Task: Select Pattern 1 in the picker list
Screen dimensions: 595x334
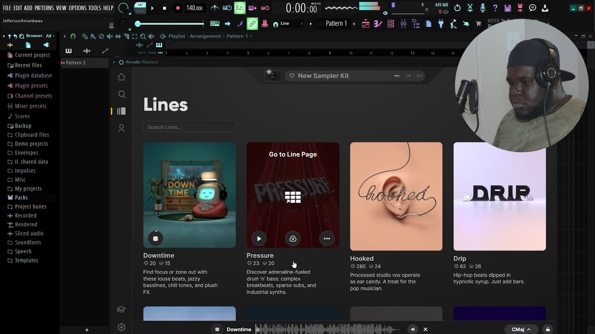Action: [x=85, y=63]
